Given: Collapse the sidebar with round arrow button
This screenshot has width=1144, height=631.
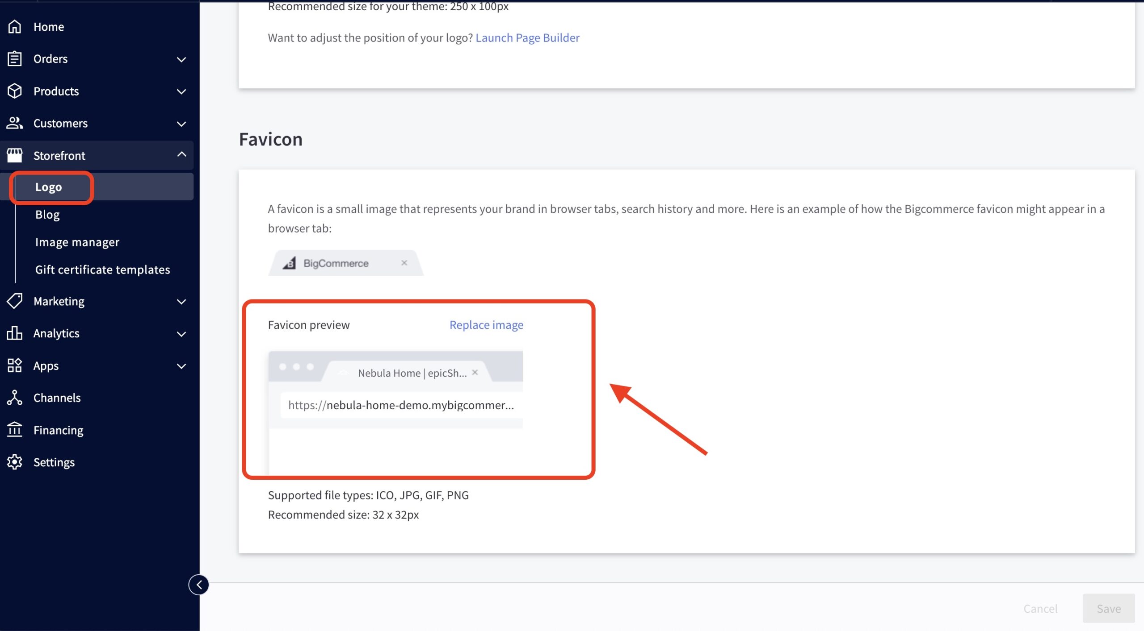Looking at the screenshot, I should point(199,585).
